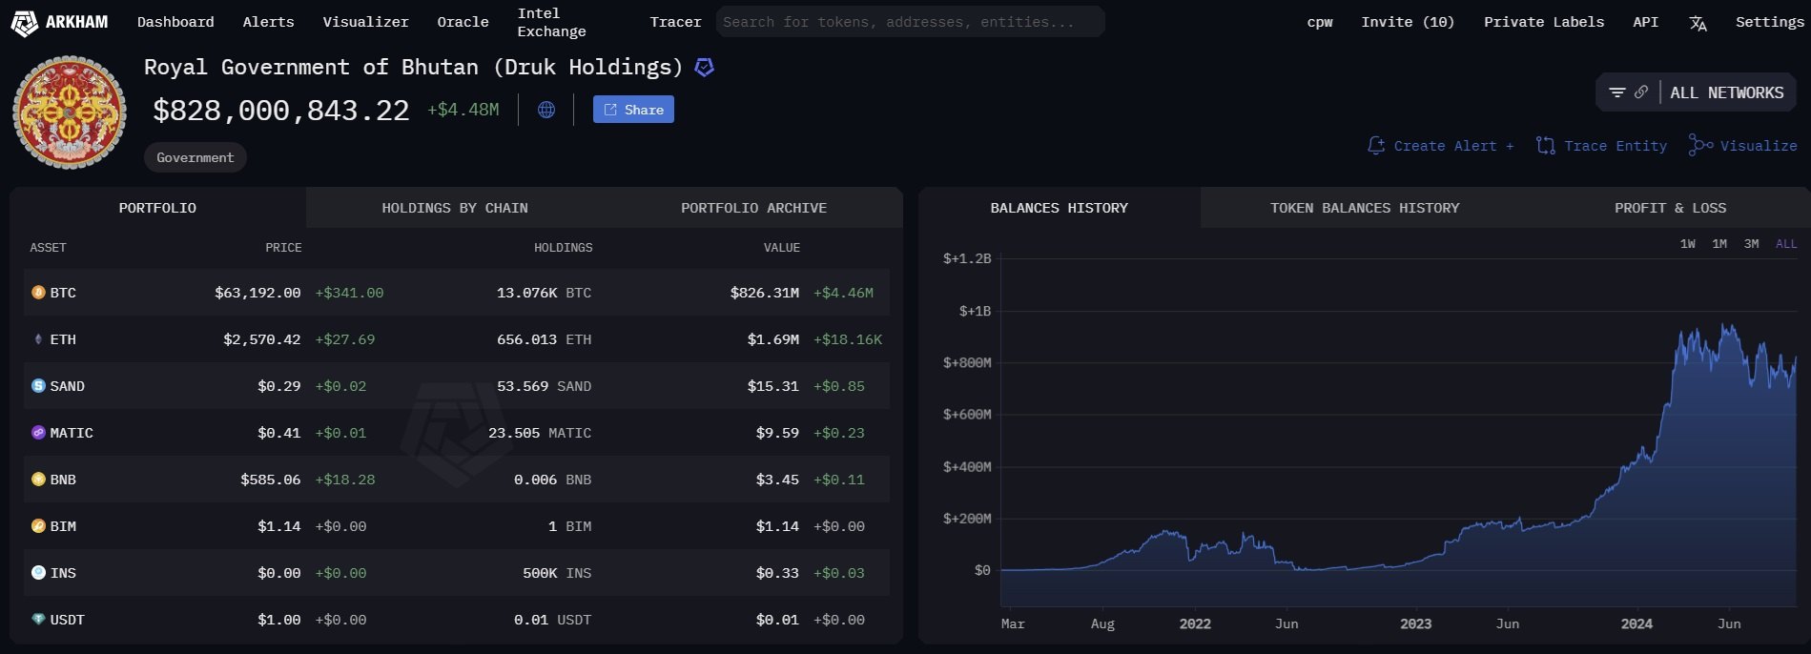
Task: Click the USDT token icon
Action: coord(38,620)
